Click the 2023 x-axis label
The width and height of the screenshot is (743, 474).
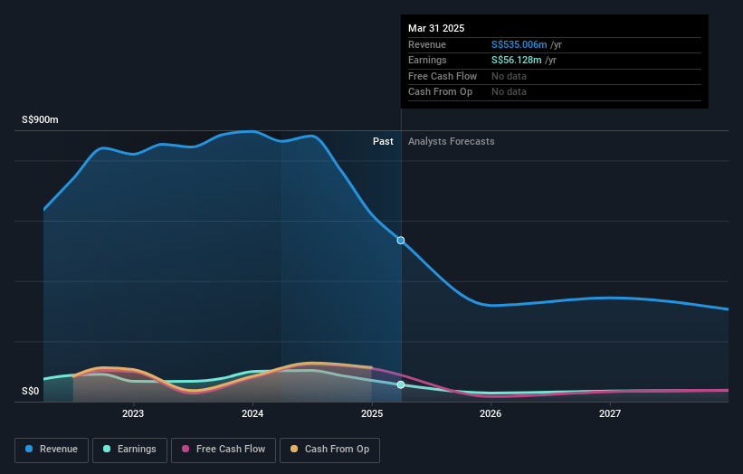133,413
